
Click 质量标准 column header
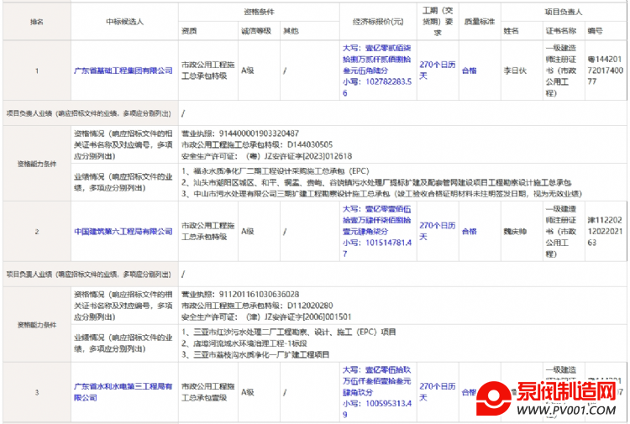click(x=480, y=22)
